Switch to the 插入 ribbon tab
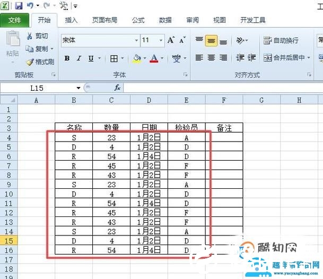This screenshot has width=323, height=279. click(x=71, y=20)
